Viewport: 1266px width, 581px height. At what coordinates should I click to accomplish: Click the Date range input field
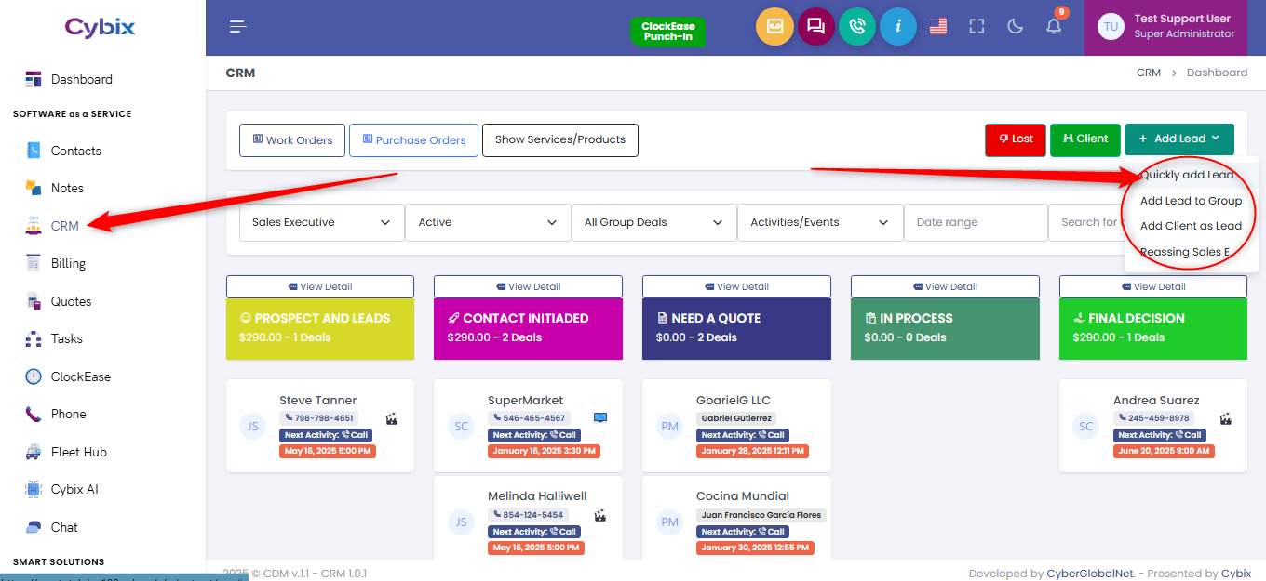coord(976,223)
